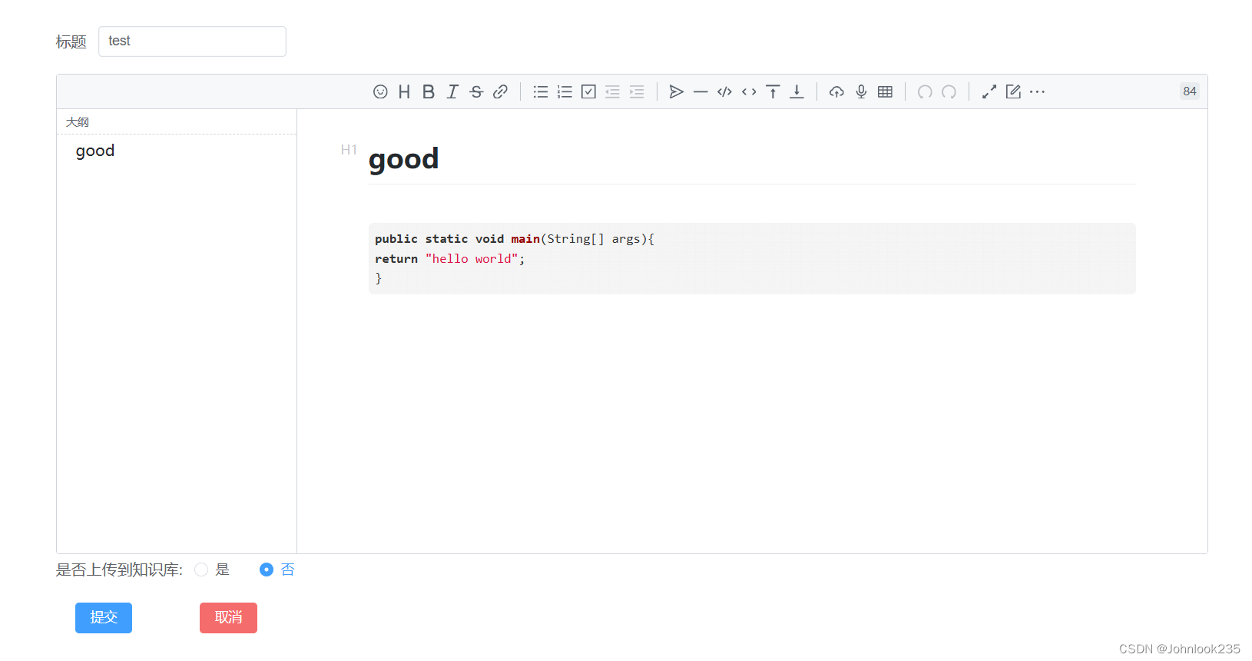The width and height of the screenshot is (1252, 661).
Task: Undo the last edit
Action: 925,91
